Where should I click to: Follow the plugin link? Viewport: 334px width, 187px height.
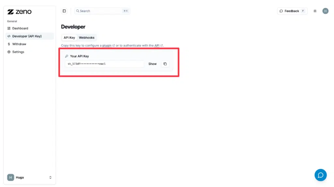pos(107,46)
